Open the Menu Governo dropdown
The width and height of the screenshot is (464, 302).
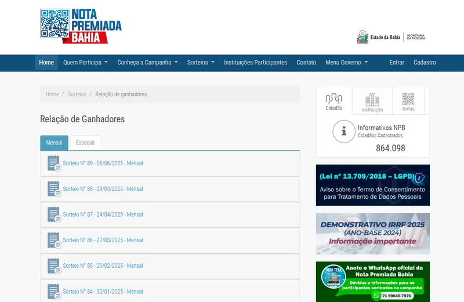coord(347,63)
